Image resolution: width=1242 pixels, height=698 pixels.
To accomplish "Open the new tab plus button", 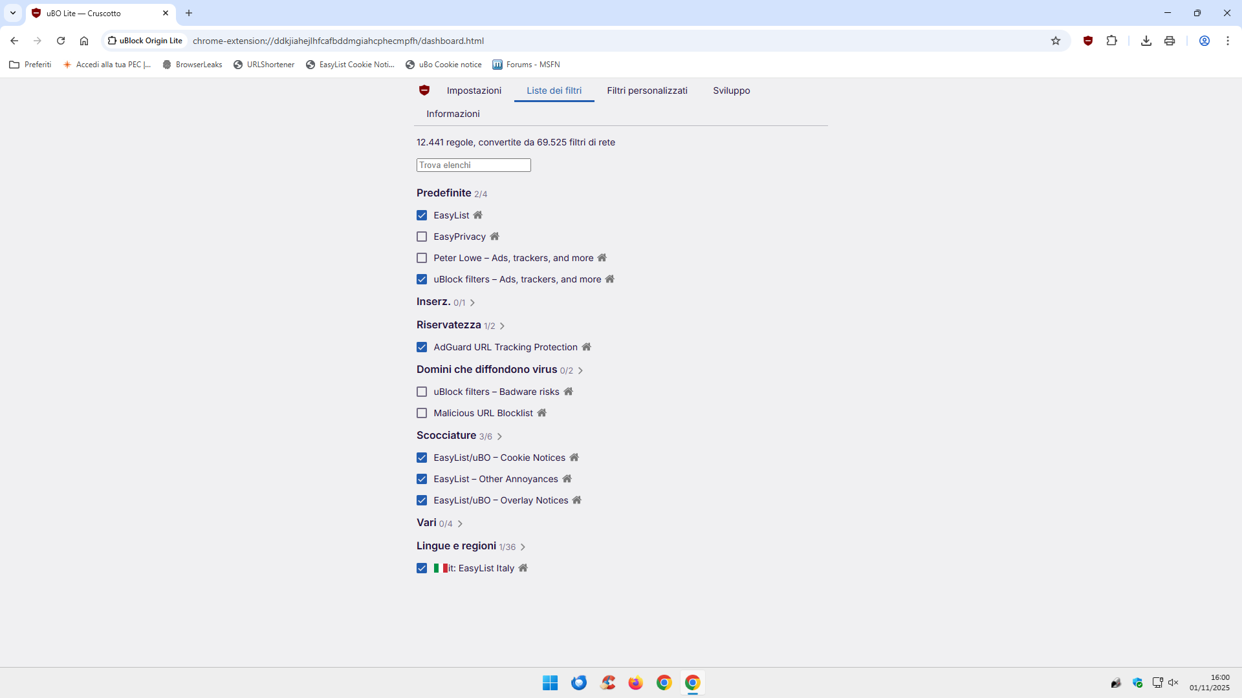I will pos(189,13).
